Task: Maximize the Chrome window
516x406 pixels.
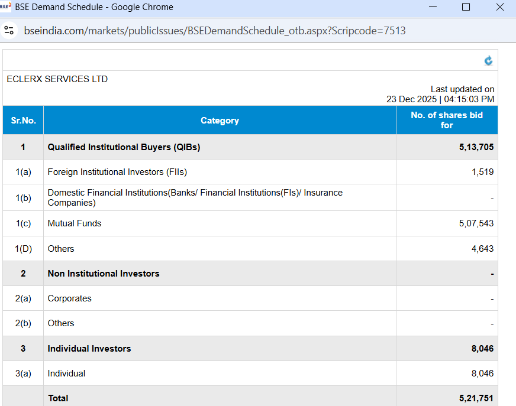Action: 466,7
